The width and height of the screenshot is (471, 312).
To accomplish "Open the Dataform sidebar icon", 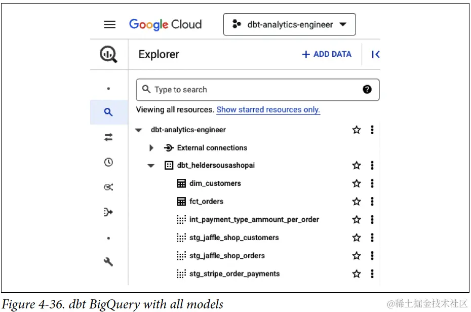I will pos(108,212).
